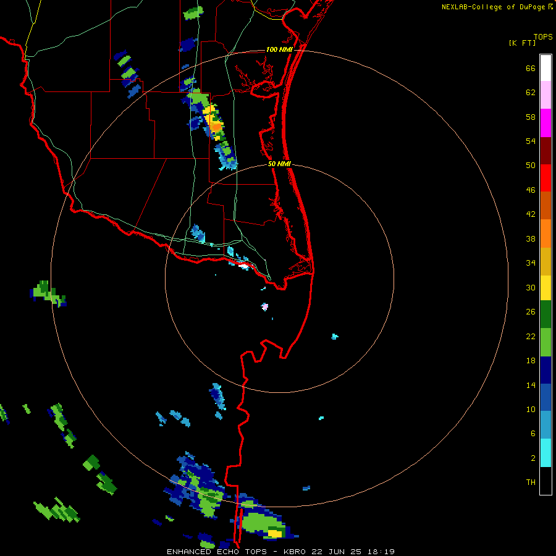Select the light blue legend swatch
Viewport: 556px width, 556px height.
[x=545, y=425]
